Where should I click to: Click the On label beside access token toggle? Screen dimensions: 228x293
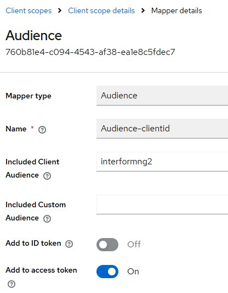133,272
